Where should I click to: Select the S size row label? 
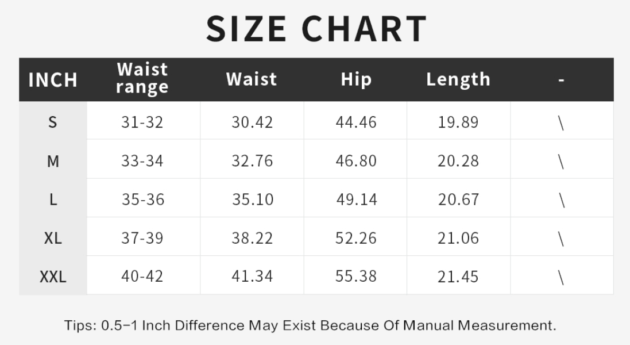pyautogui.click(x=53, y=122)
